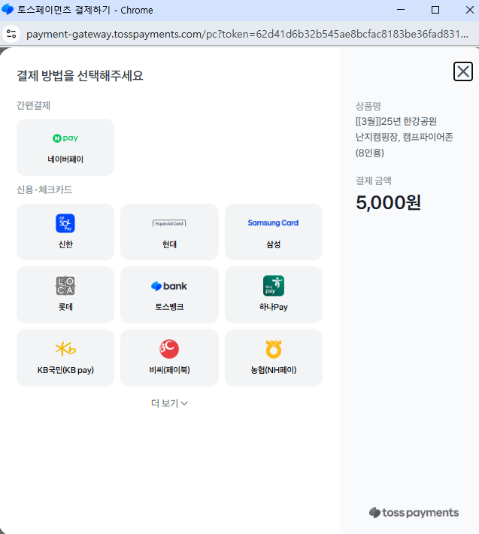Click the 결제 방법을 선택해주세요 heading

(80, 76)
